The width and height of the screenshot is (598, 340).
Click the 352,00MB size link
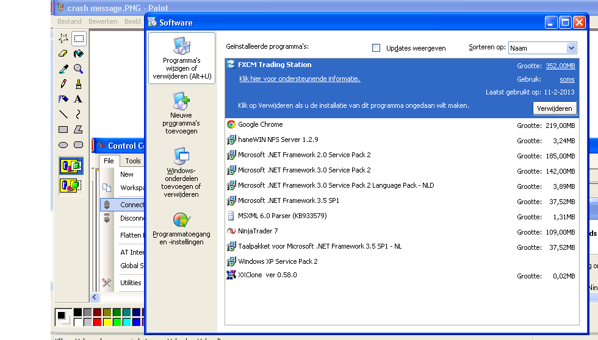560,66
